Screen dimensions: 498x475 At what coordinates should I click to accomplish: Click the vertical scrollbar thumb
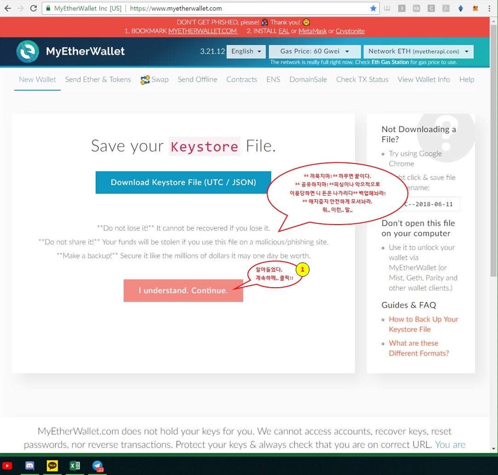493,150
